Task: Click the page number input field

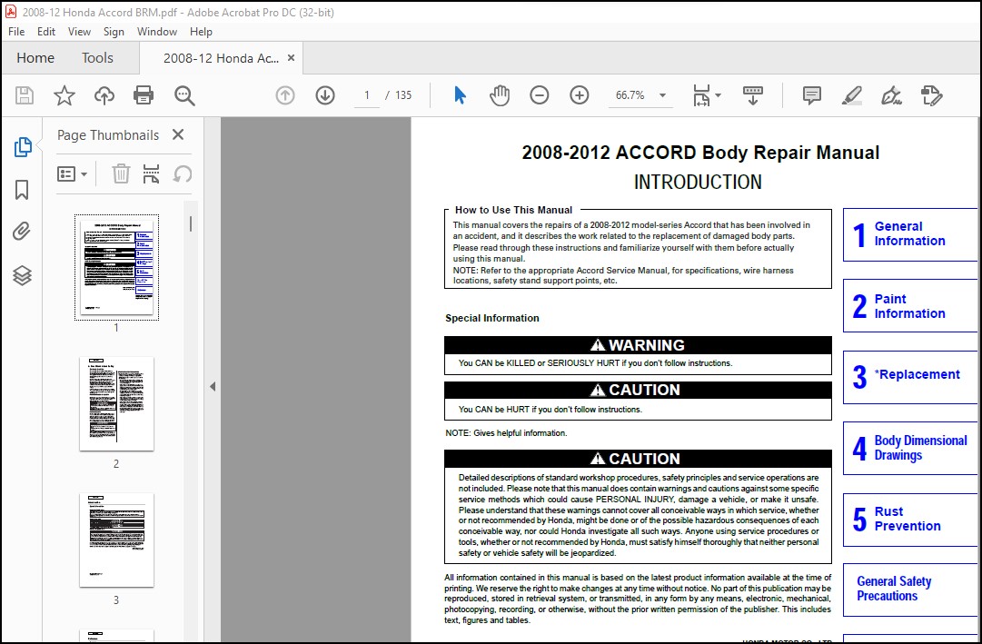Action: [366, 95]
